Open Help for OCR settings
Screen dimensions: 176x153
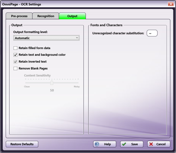pos(105,144)
